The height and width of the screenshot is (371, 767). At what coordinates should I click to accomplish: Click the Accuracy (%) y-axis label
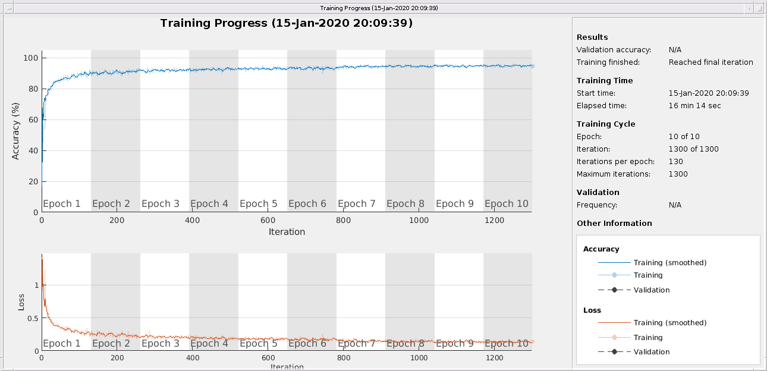pyautogui.click(x=16, y=131)
